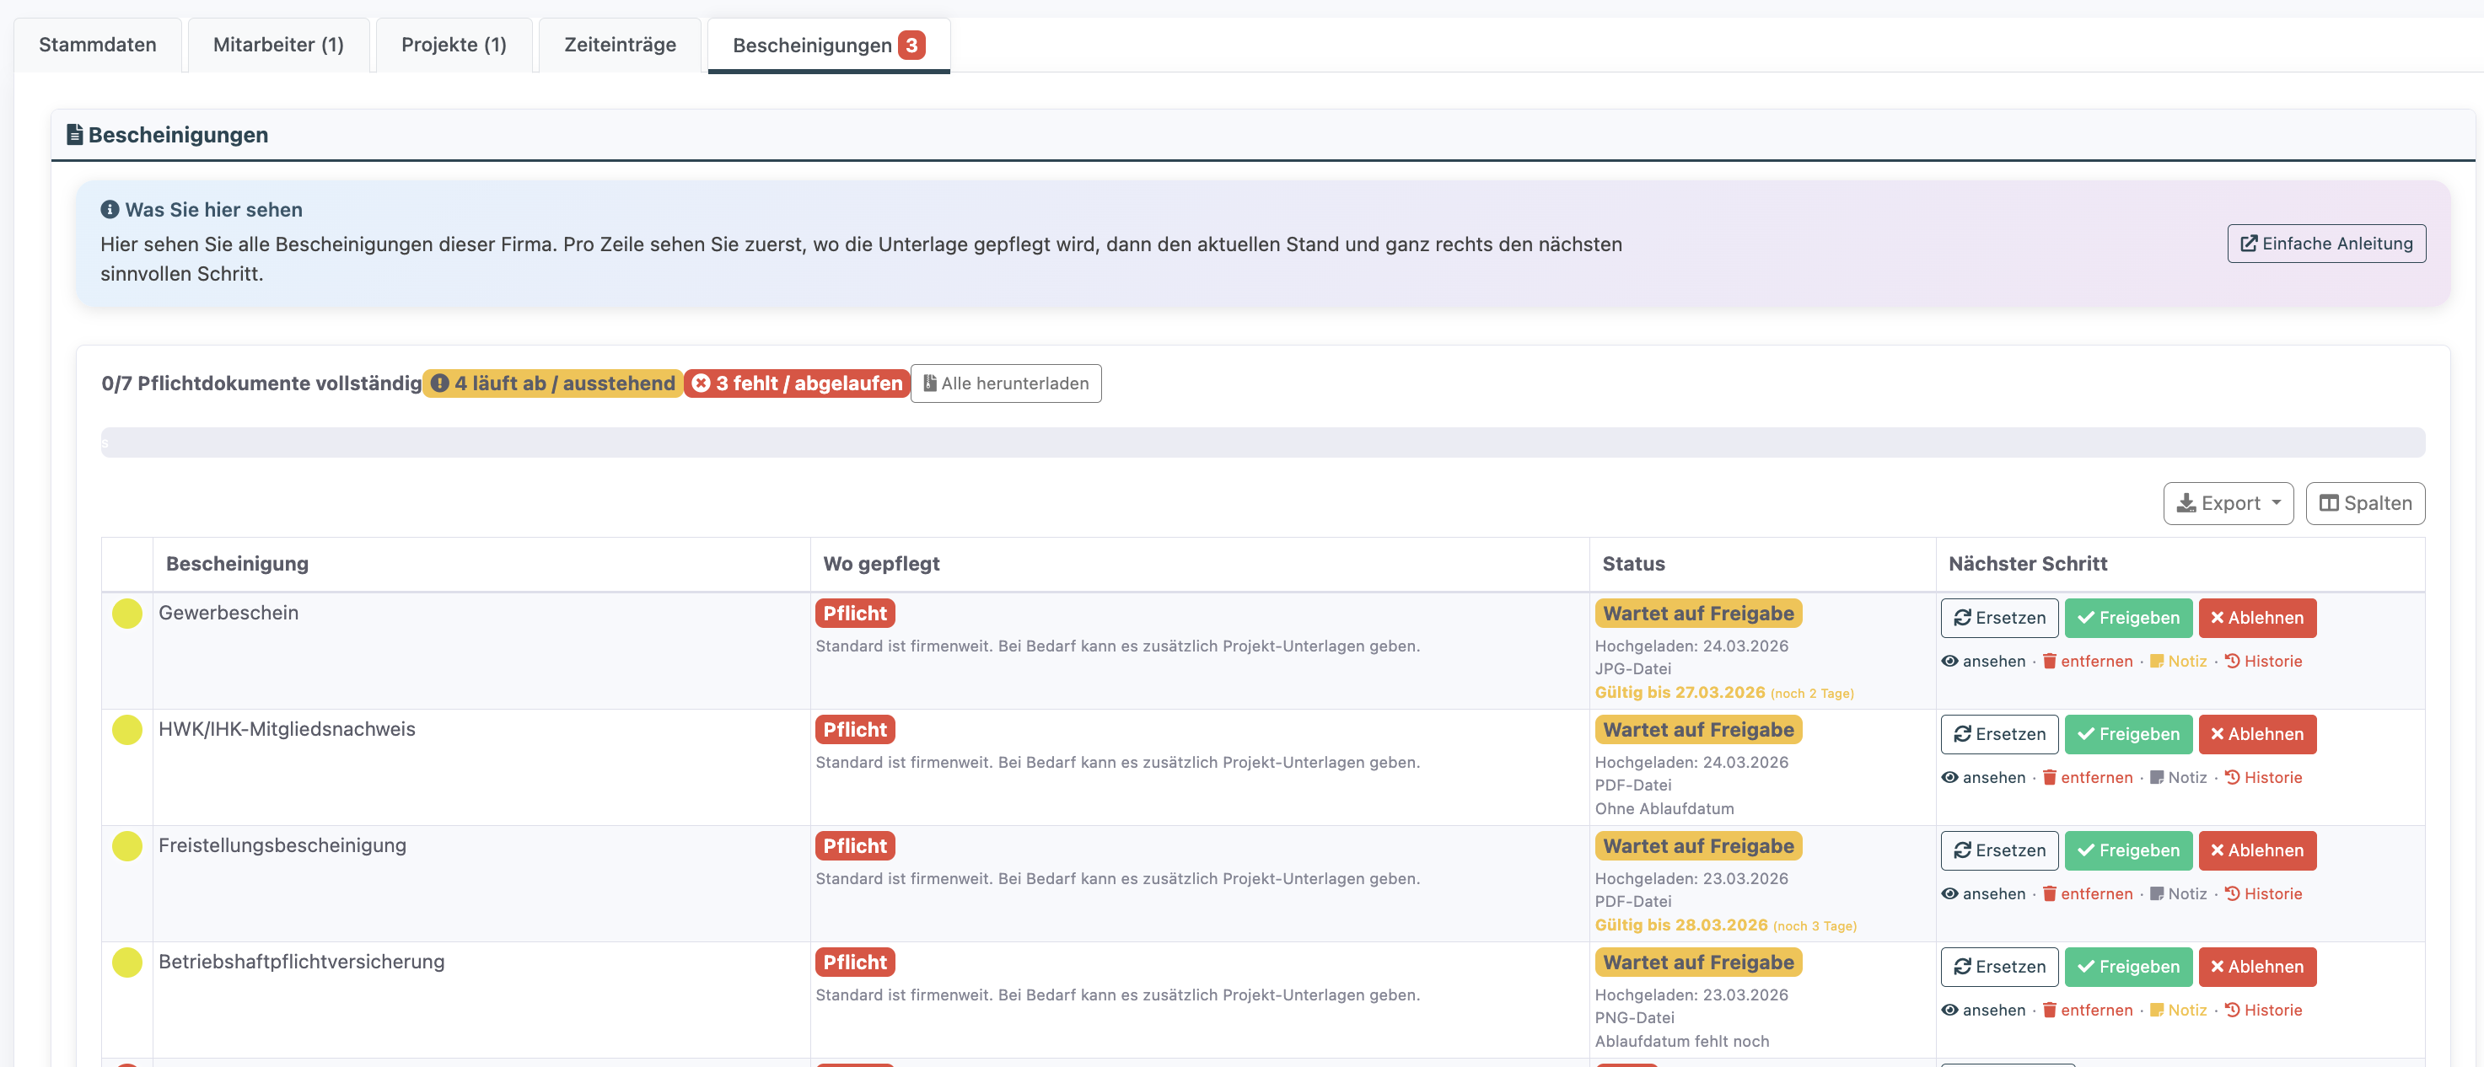The height and width of the screenshot is (1067, 2484).
Task: View Betriebshaftpflichtversicherung via eye icon
Action: (x=1949, y=1011)
